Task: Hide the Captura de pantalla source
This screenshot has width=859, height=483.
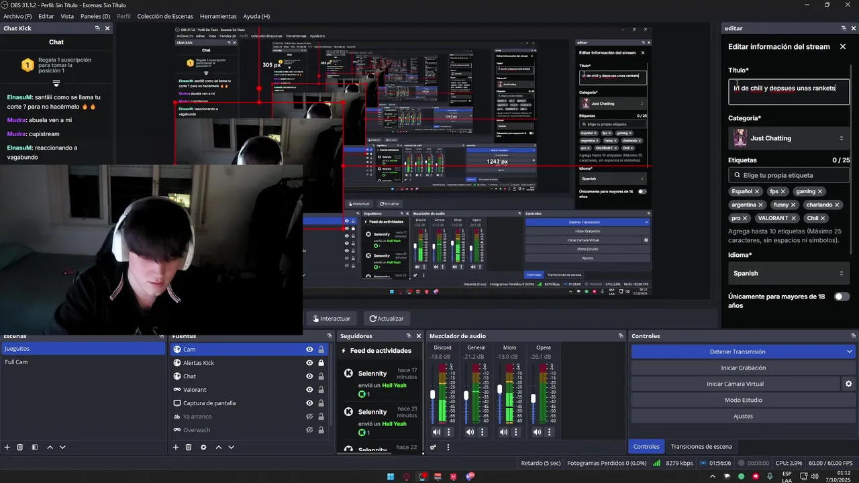Action: [309, 403]
